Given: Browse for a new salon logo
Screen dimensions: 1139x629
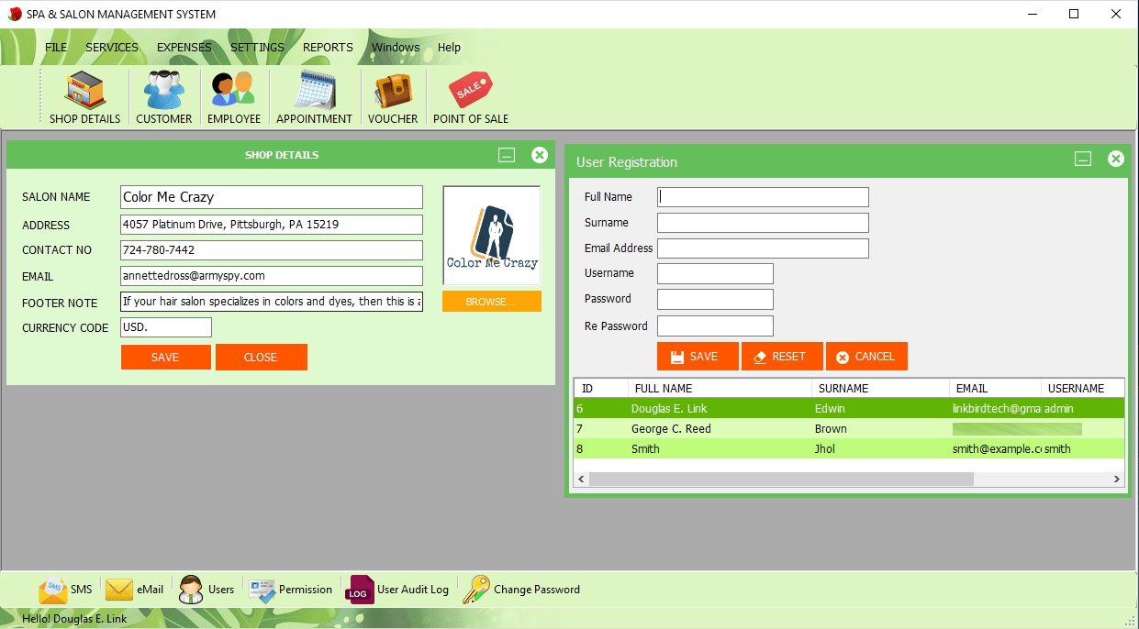Looking at the screenshot, I should pos(491,300).
